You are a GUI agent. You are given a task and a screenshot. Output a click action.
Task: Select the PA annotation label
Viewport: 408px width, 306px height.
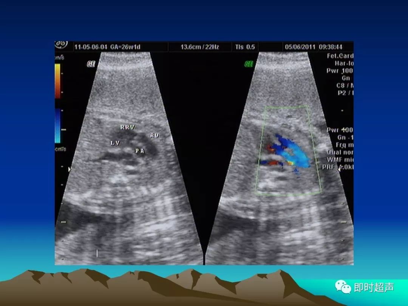pos(140,151)
